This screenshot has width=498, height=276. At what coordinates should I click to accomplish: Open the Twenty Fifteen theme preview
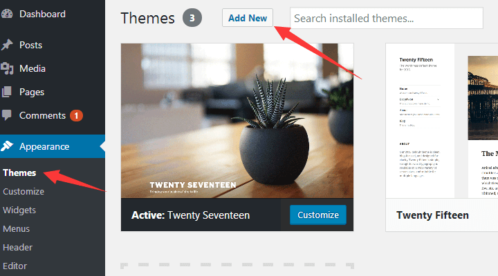(x=441, y=121)
